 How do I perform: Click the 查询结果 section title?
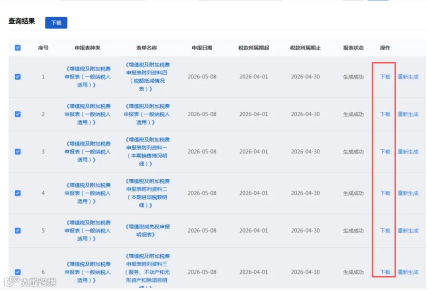click(22, 21)
